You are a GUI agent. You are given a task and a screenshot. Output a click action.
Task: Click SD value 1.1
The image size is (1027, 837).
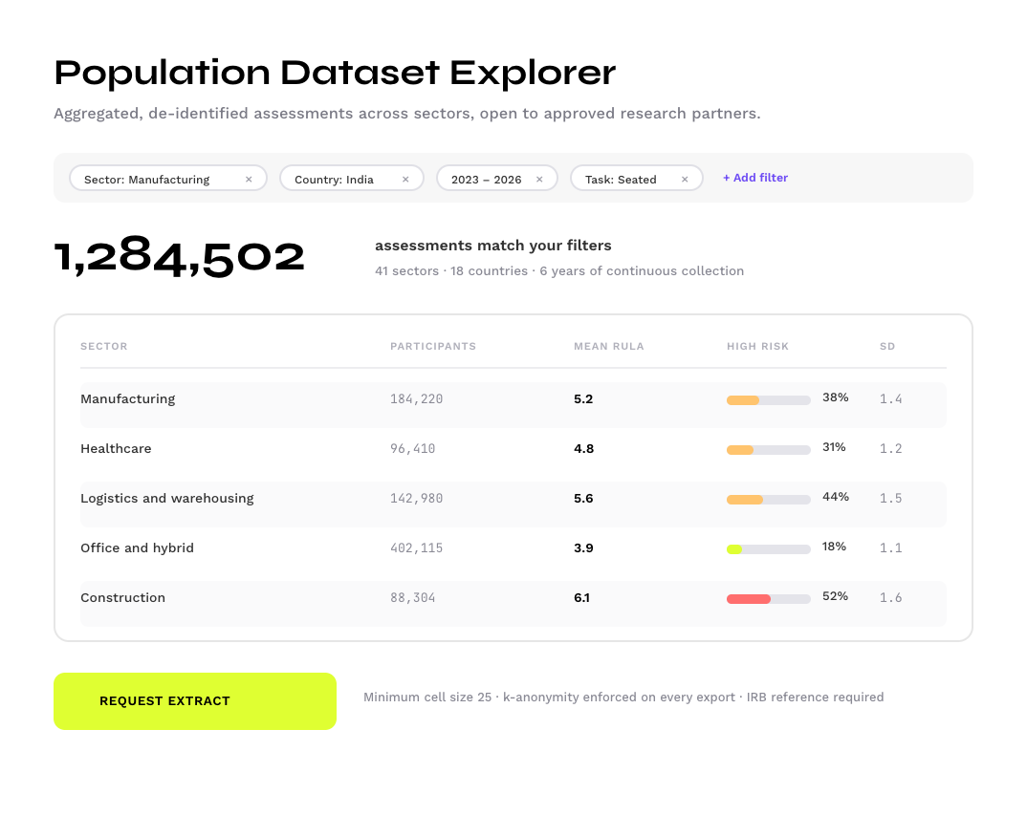tap(891, 548)
